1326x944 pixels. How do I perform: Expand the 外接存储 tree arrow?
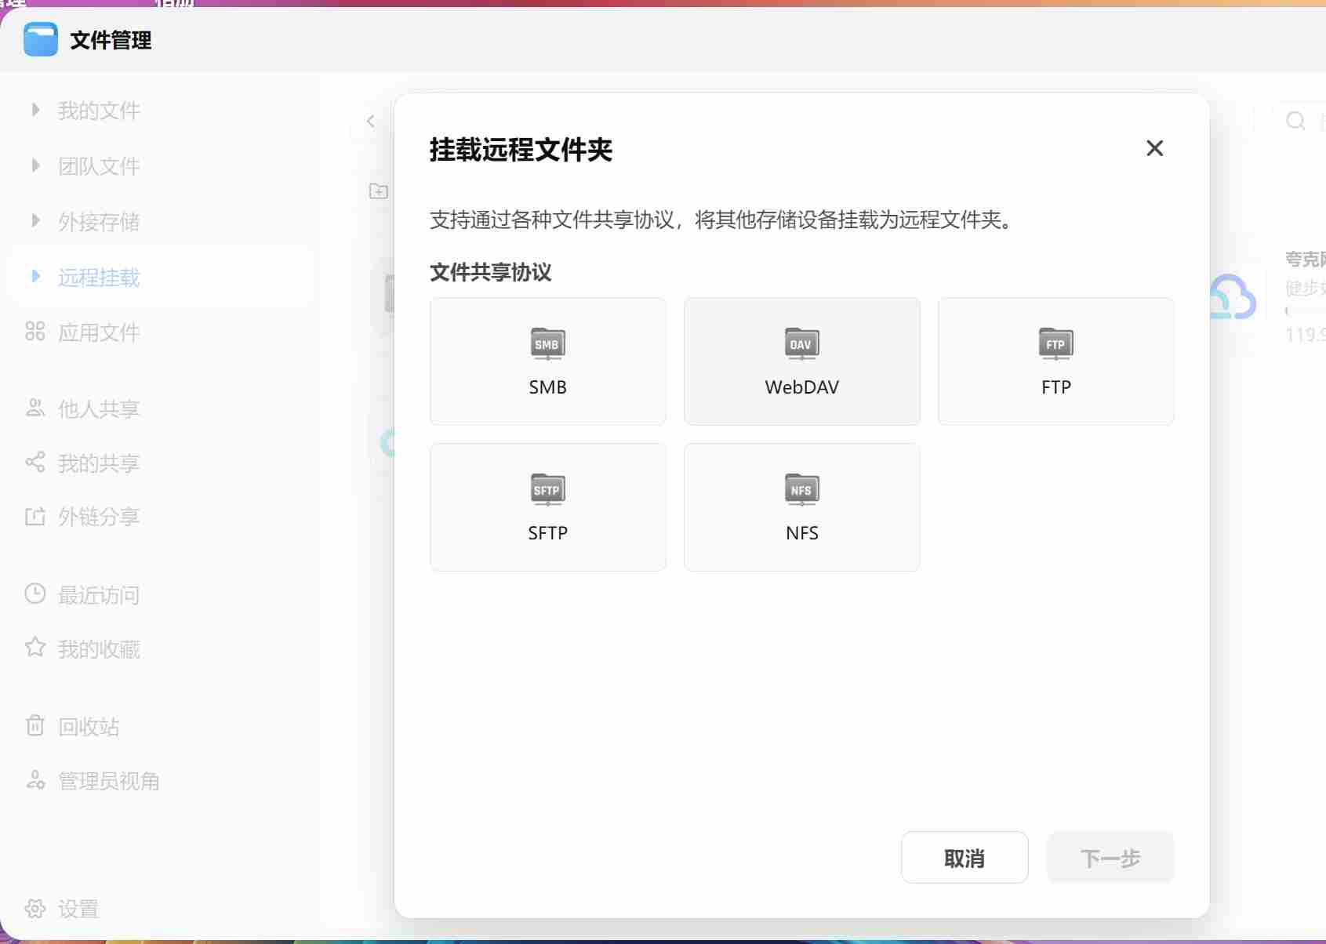(35, 220)
